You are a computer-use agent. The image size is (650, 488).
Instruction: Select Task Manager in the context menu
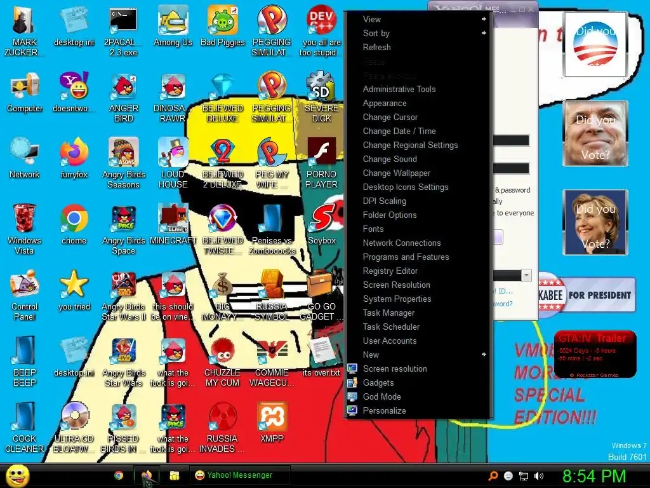[x=418, y=313]
